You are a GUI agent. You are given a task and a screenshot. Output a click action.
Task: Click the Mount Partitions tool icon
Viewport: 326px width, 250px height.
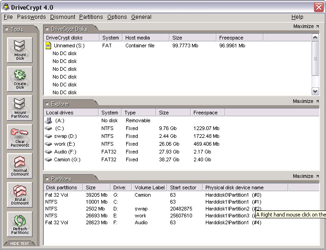coord(19,108)
